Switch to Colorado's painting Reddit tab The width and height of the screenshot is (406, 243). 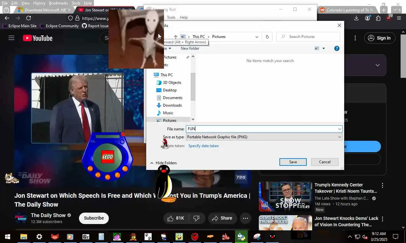348,10
